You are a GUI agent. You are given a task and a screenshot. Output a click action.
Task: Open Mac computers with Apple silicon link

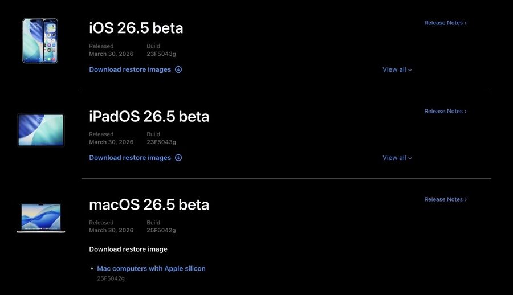(x=151, y=268)
